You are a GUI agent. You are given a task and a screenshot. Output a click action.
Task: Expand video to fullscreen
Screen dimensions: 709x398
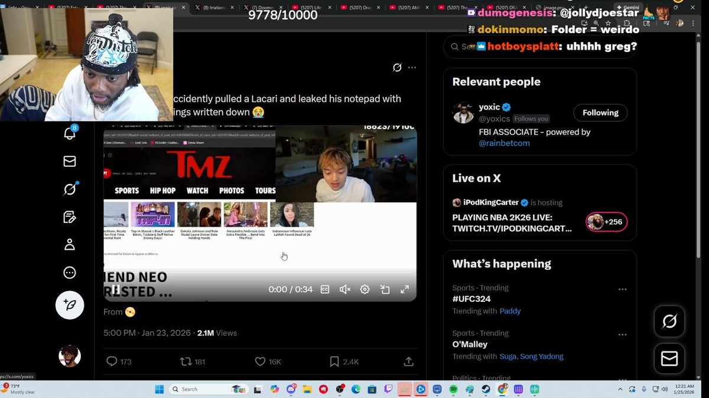[x=405, y=290]
